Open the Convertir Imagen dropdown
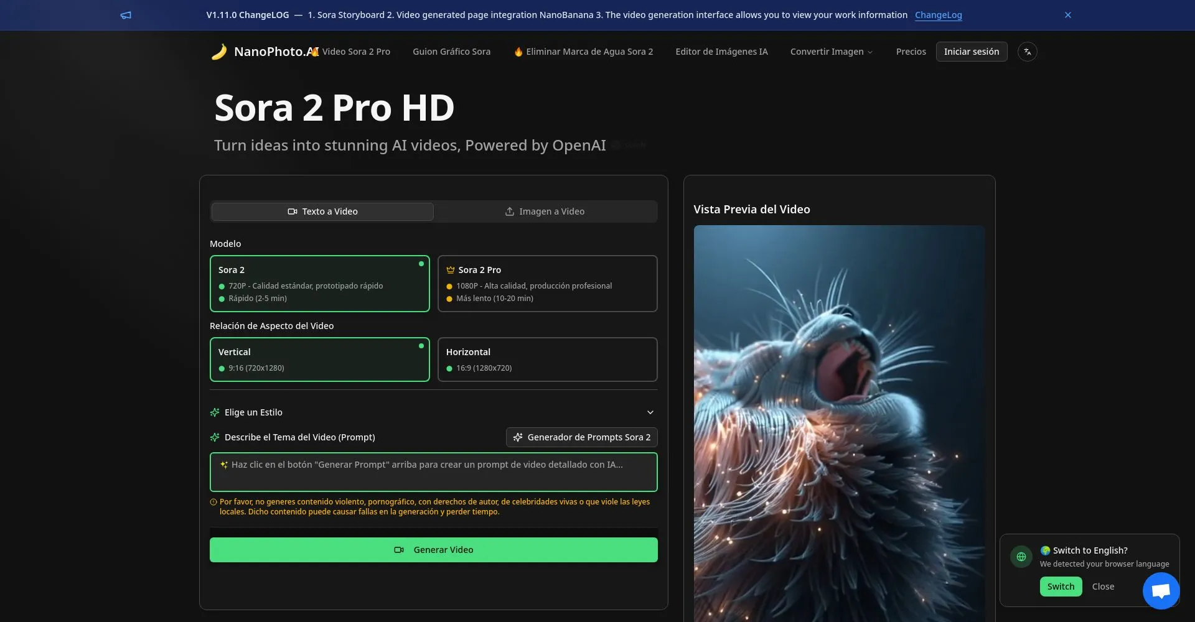The height and width of the screenshot is (622, 1195). click(x=831, y=52)
